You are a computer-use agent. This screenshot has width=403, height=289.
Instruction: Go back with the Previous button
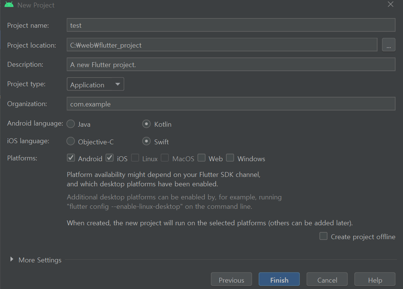coord(231,279)
